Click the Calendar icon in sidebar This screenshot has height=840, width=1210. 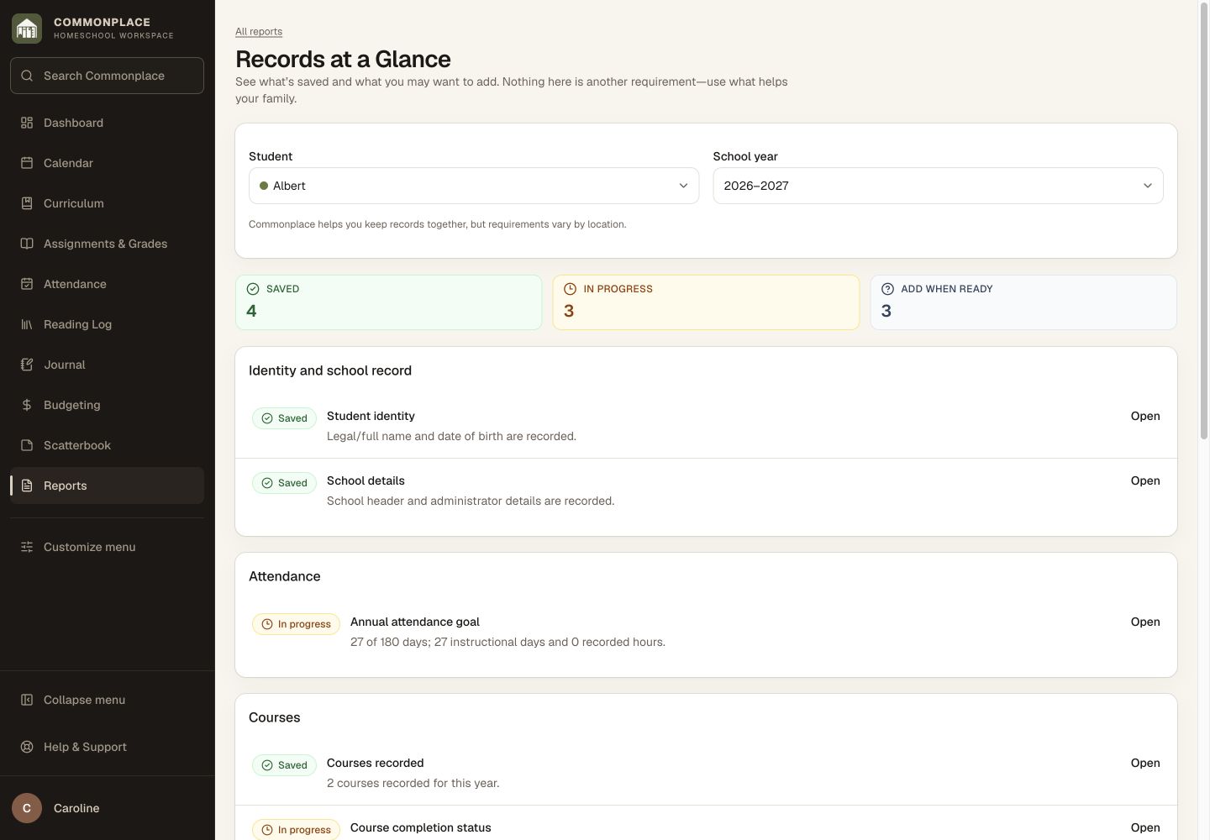27,163
